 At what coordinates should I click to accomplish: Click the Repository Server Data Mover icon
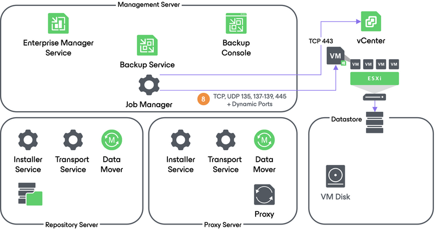[x=112, y=140]
